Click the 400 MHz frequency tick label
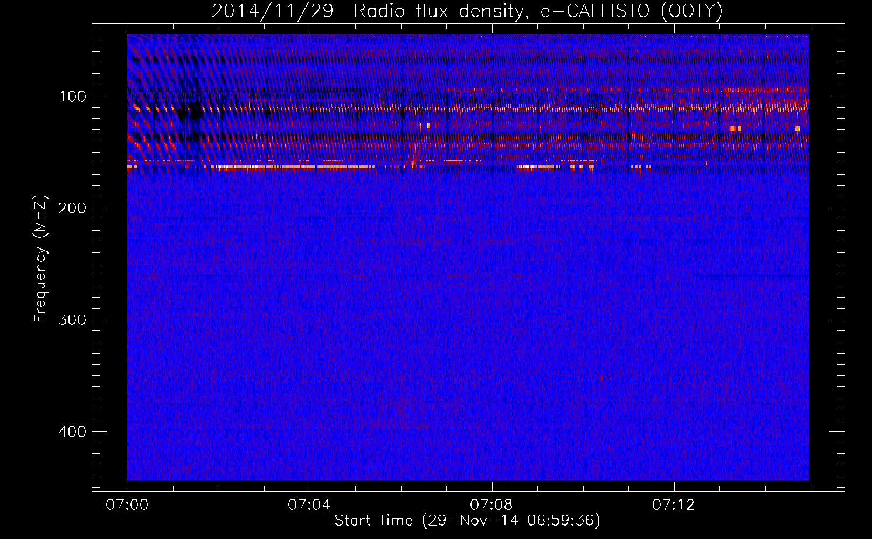This screenshot has height=539, width=872. pyautogui.click(x=72, y=432)
